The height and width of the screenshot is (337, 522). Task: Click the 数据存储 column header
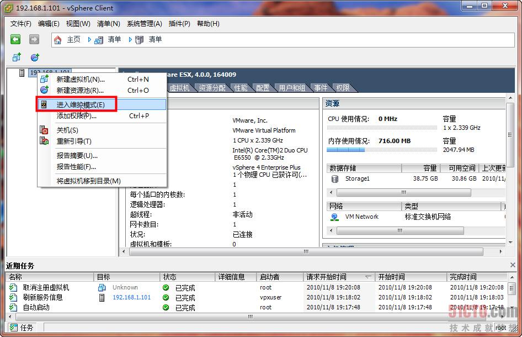click(x=365, y=168)
